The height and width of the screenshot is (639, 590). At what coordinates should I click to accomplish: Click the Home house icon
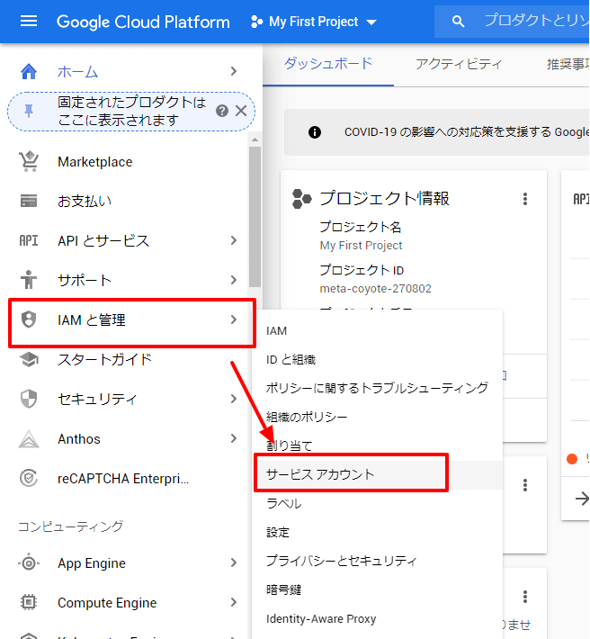[29, 71]
